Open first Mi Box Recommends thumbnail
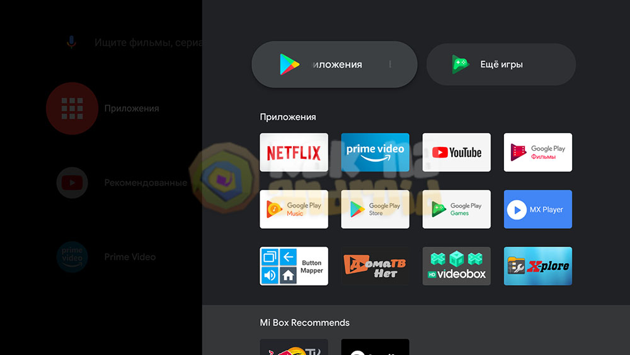The height and width of the screenshot is (355, 630). pos(294,347)
